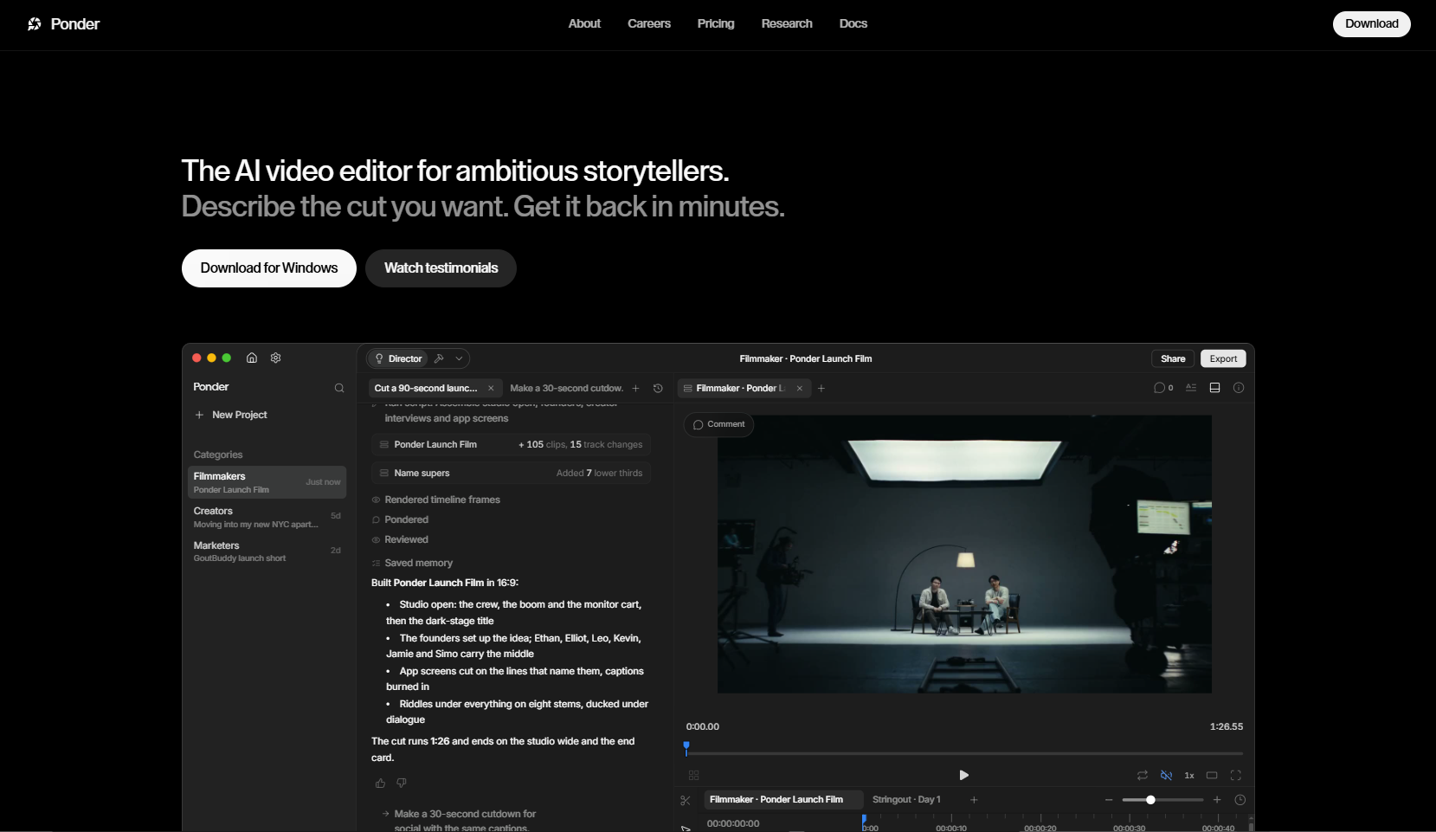Open Docs in the top navigation
Viewport: 1436px width, 832px height.
tap(853, 24)
